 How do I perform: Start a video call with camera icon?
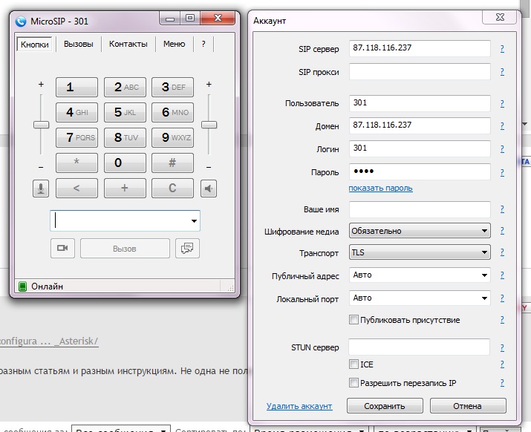(62, 248)
